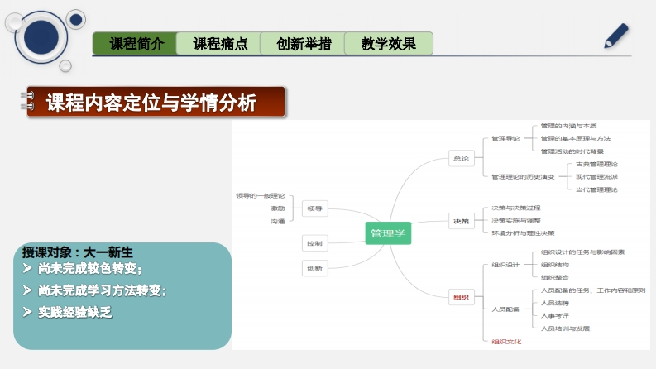
Task: Click the 总论 mind map node
Action: (x=461, y=157)
